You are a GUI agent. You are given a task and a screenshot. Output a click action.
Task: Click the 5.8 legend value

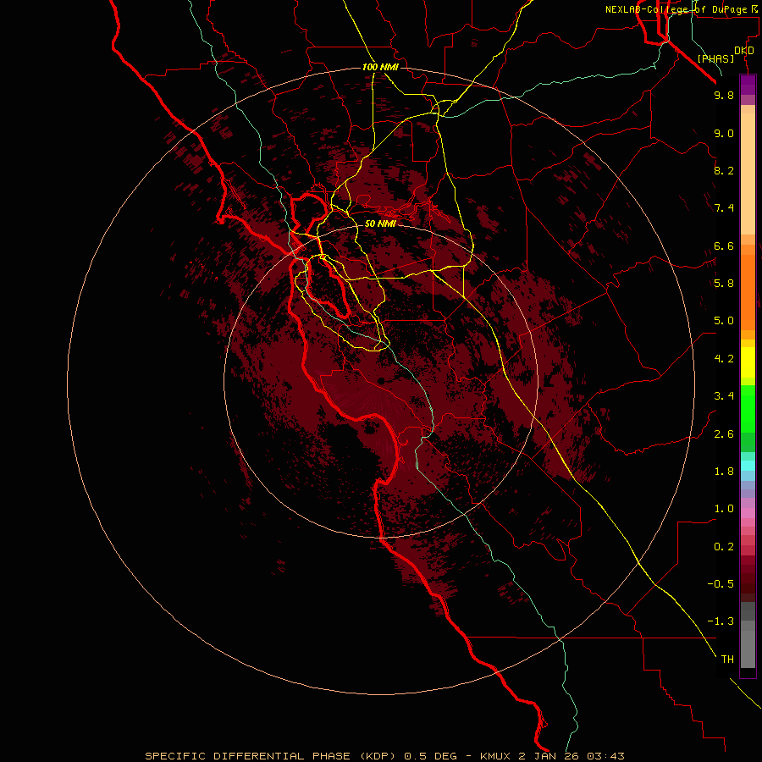click(x=724, y=284)
